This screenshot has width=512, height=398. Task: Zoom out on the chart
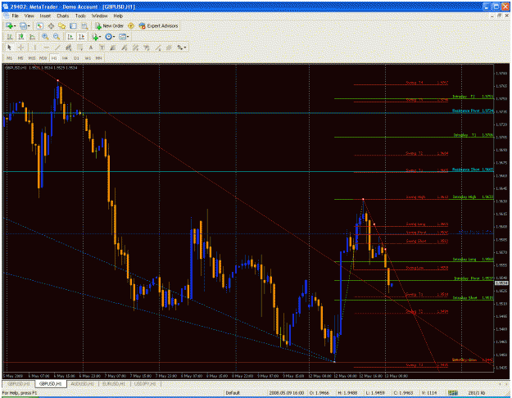click(x=57, y=37)
